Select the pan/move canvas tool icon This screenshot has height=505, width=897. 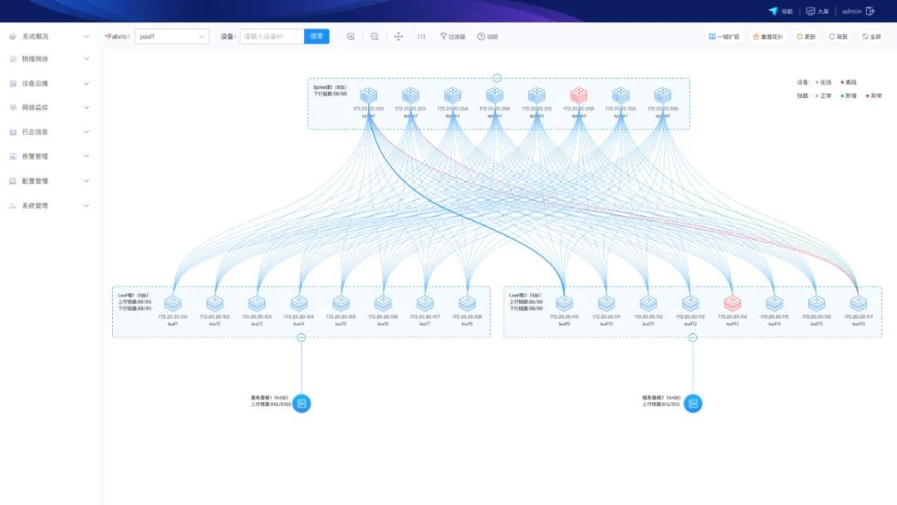[x=398, y=37]
